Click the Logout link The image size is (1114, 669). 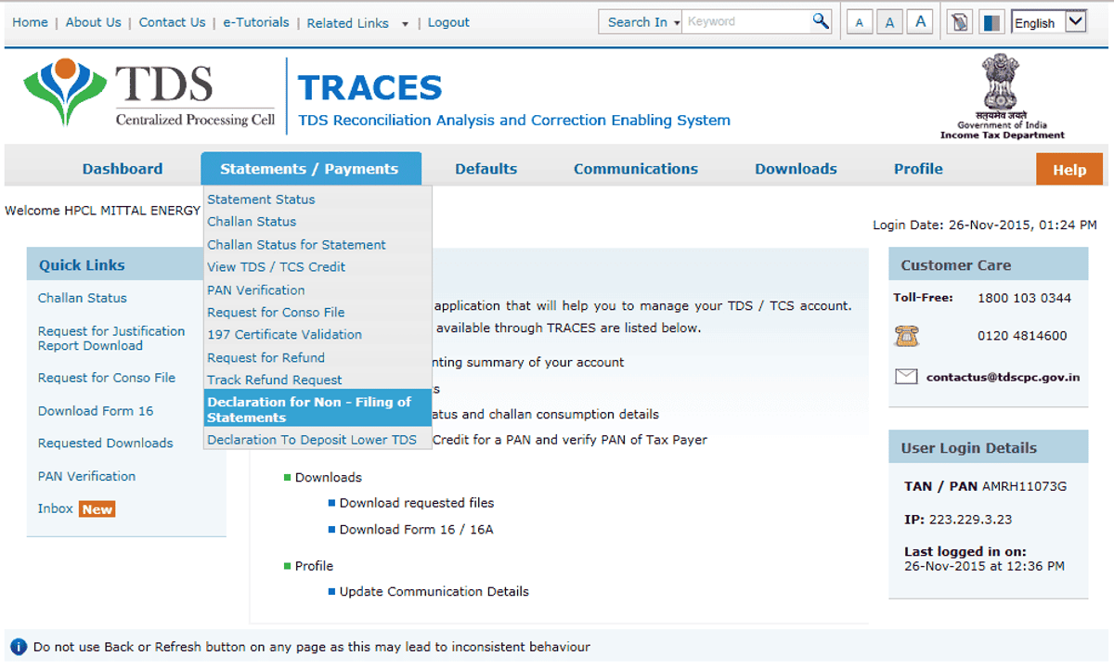(448, 22)
